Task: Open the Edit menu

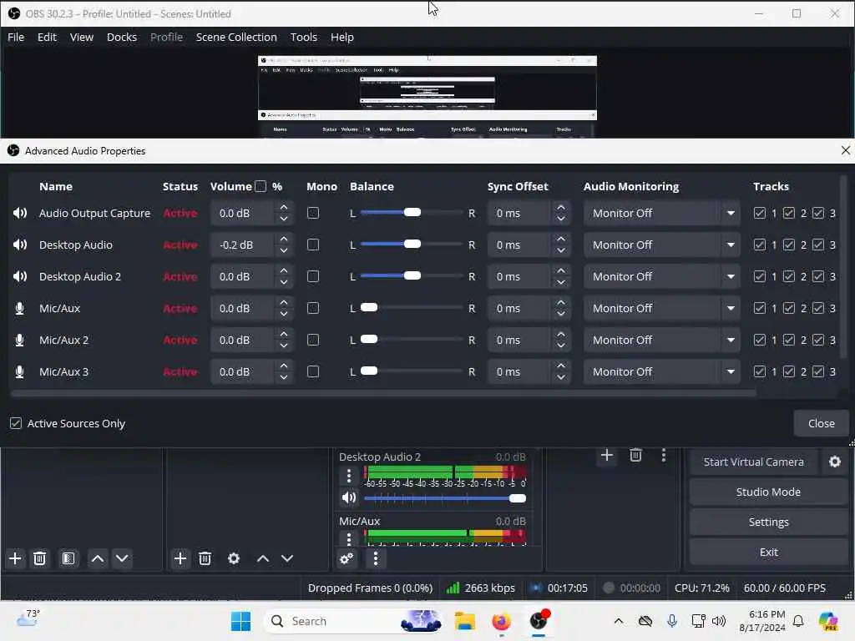Action: (47, 37)
